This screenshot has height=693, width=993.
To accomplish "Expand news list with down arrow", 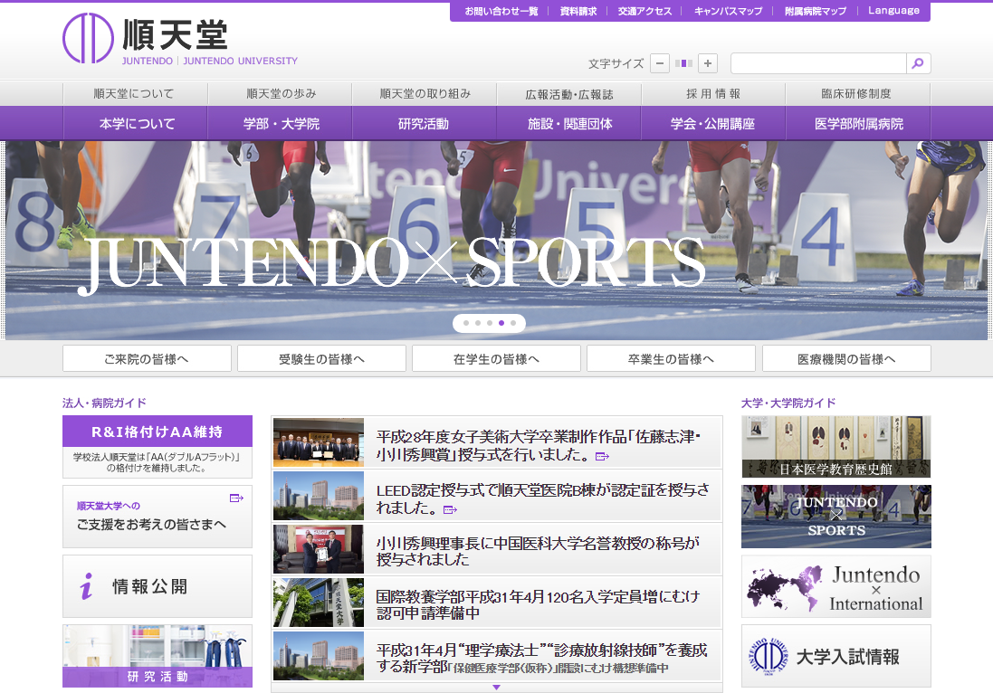I will (496, 688).
